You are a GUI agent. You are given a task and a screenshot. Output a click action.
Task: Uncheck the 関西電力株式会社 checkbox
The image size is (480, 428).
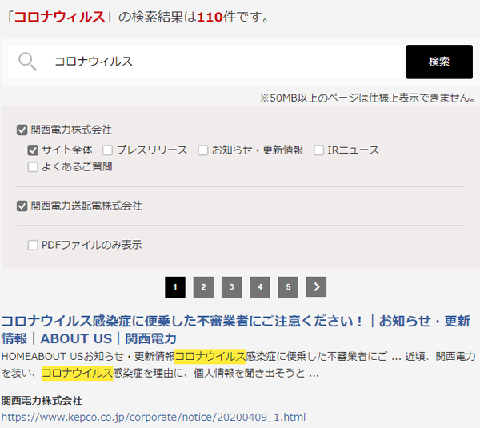pos(22,130)
